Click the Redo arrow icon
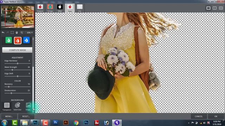225x126 pixels. pyautogui.click(x=7, y=33)
